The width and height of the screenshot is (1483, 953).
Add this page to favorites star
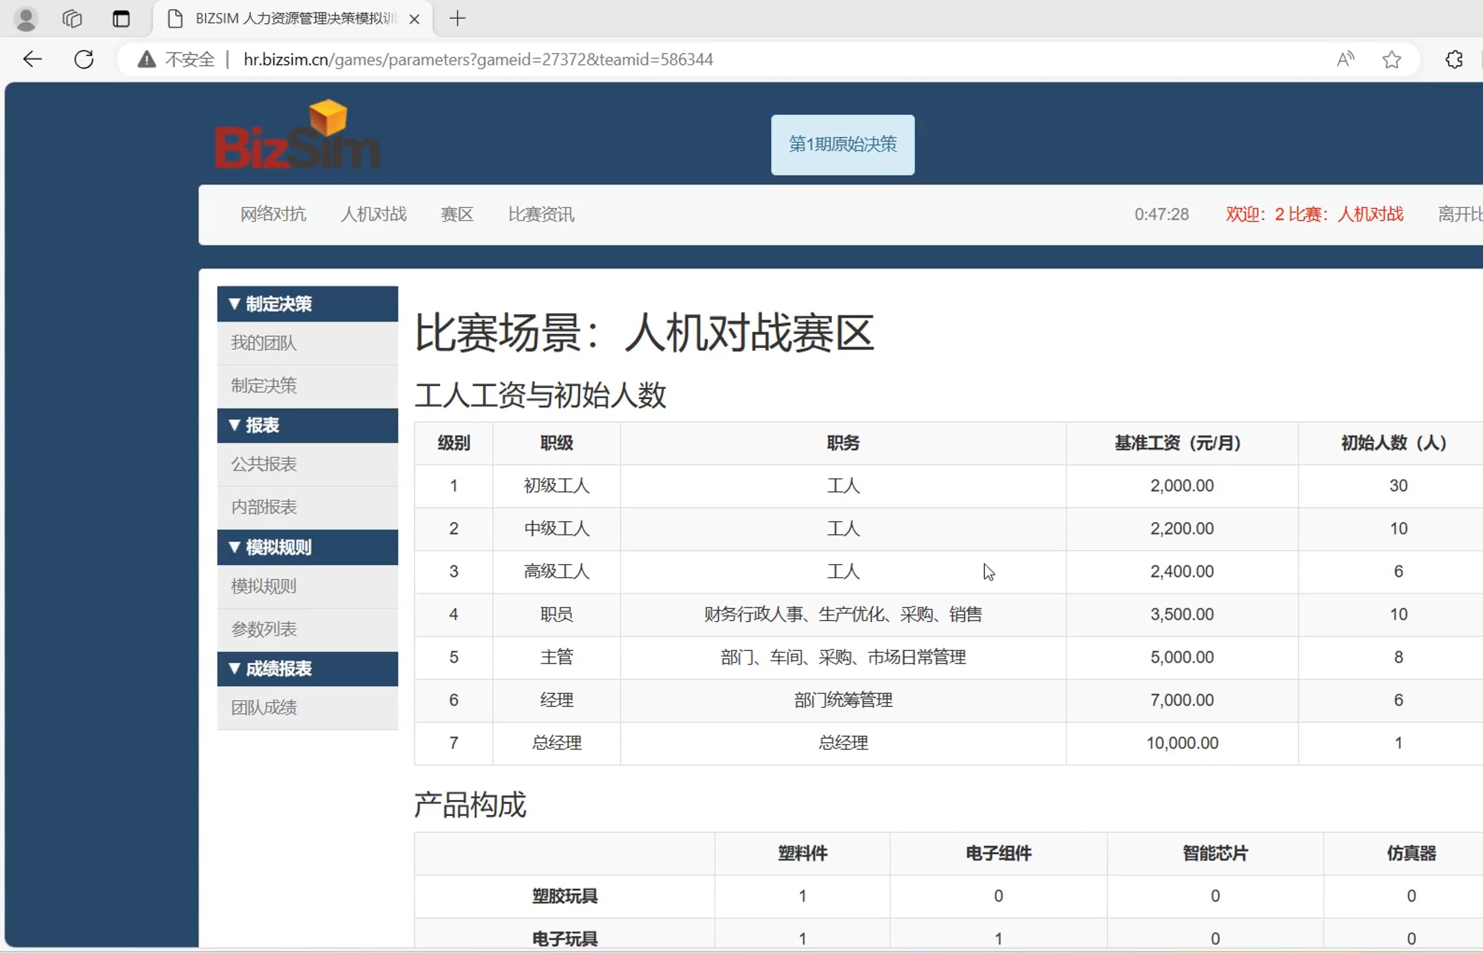point(1392,60)
